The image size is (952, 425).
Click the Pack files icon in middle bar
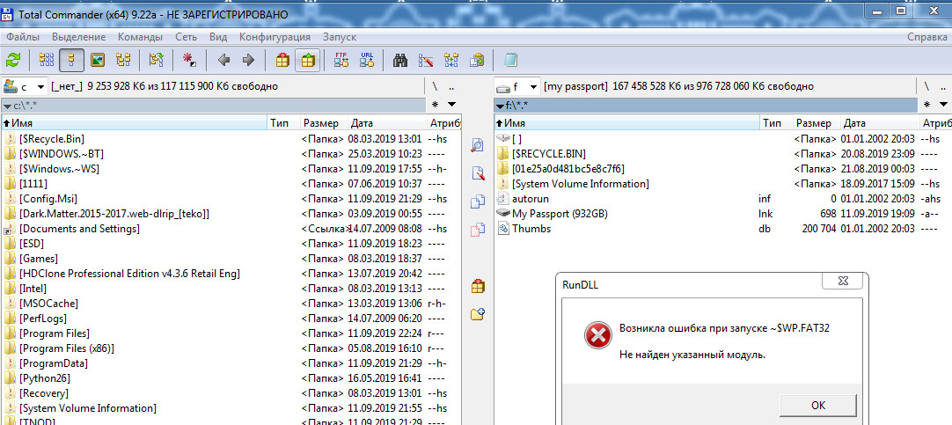coord(478,286)
